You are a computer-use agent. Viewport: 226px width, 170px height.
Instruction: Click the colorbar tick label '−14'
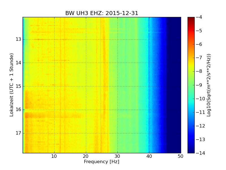coord(201,153)
